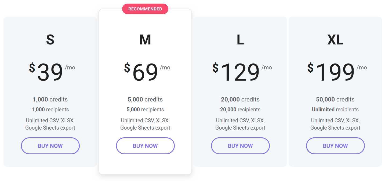Image resolution: width=385 pixels, height=181 pixels.
Task: Click BUY NOW for the XL plan
Action: click(x=335, y=146)
